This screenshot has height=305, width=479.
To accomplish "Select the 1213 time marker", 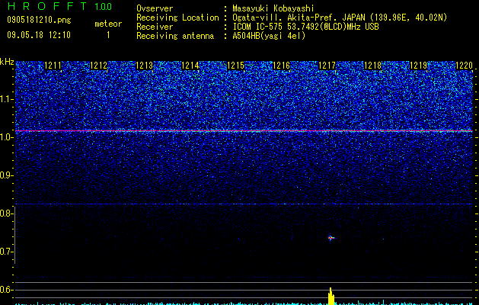I will click(144, 66).
